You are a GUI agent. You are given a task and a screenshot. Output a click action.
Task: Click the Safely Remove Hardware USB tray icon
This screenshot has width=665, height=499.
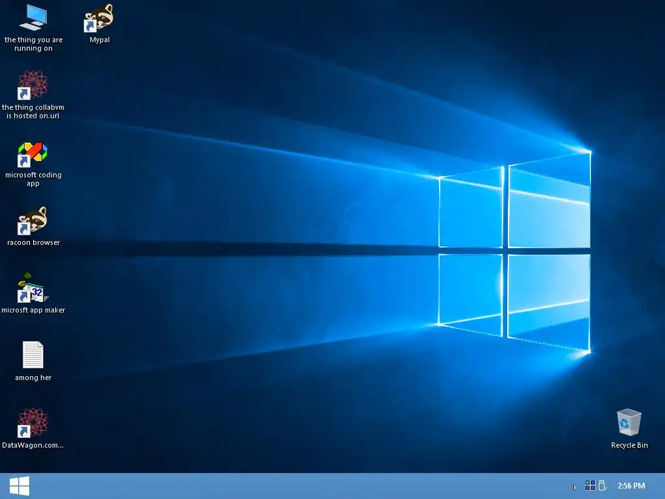(602, 485)
